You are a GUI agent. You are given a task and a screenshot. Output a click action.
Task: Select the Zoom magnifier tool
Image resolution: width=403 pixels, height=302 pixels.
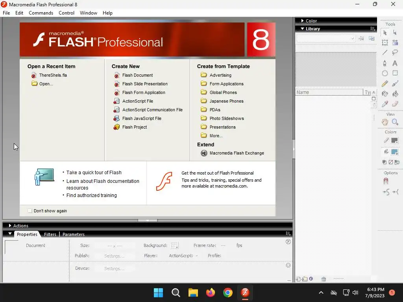point(395,122)
